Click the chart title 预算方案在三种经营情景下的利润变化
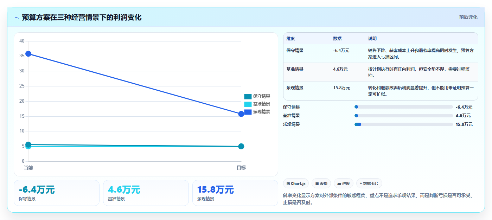The image size is (492, 220). point(82,17)
